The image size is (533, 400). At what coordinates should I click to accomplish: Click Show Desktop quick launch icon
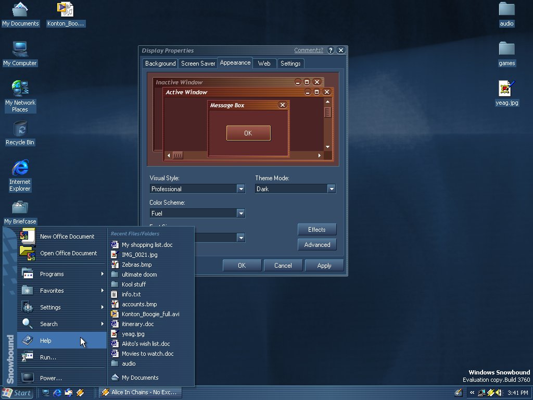46,393
